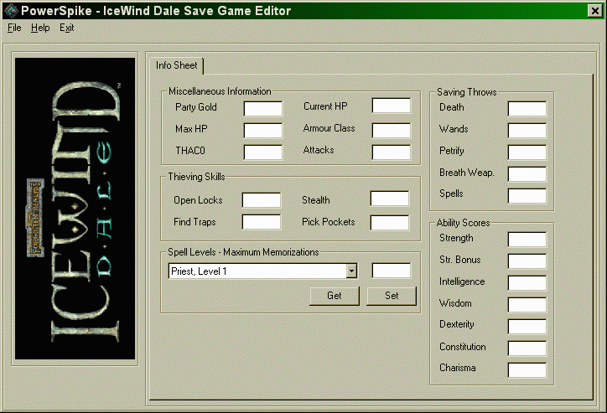Image resolution: width=607 pixels, height=413 pixels.
Task: Click the Saving Throws group label
Action: (x=466, y=92)
